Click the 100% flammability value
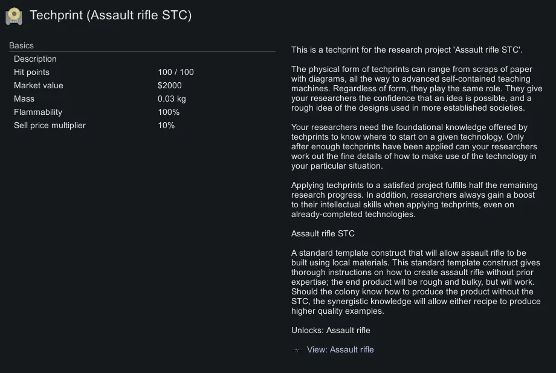The width and height of the screenshot is (556, 373). [169, 112]
